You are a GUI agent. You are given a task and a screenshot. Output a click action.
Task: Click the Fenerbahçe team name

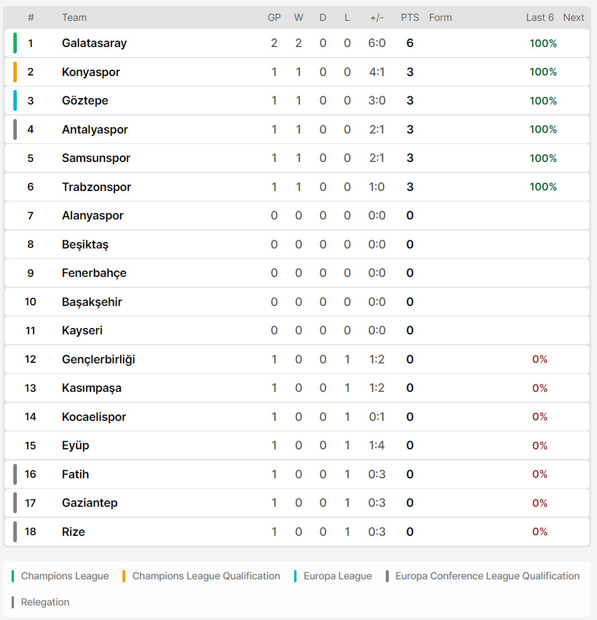(94, 273)
